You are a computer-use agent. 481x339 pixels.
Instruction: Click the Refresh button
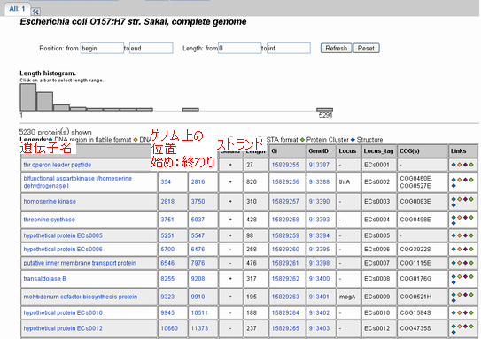(x=337, y=48)
